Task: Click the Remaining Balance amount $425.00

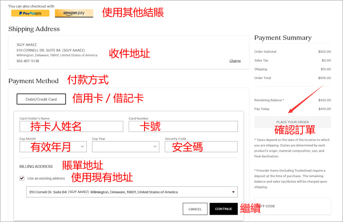Action: (x=324, y=100)
